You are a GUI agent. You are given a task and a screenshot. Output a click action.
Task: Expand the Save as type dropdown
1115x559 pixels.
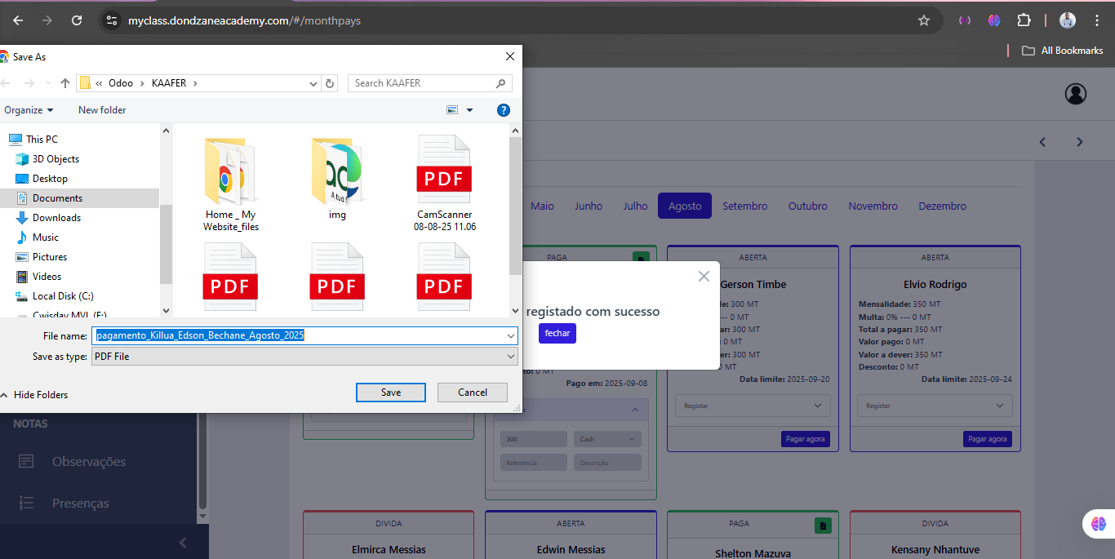[x=511, y=357]
